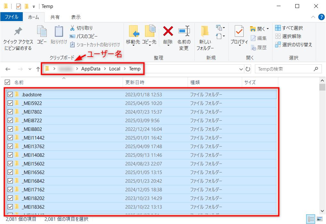The height and width of the screenshot is (224, 326).
Task: Open the Help question mark icon
Action: point(321,17)
